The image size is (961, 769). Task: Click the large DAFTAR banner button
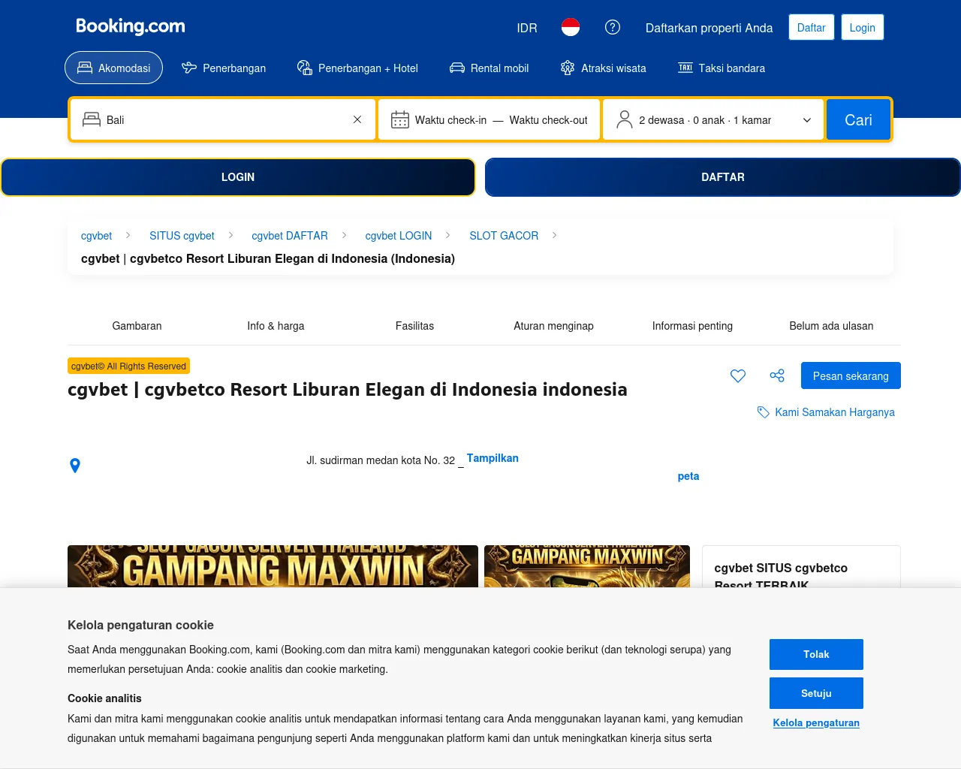[723, 177]
